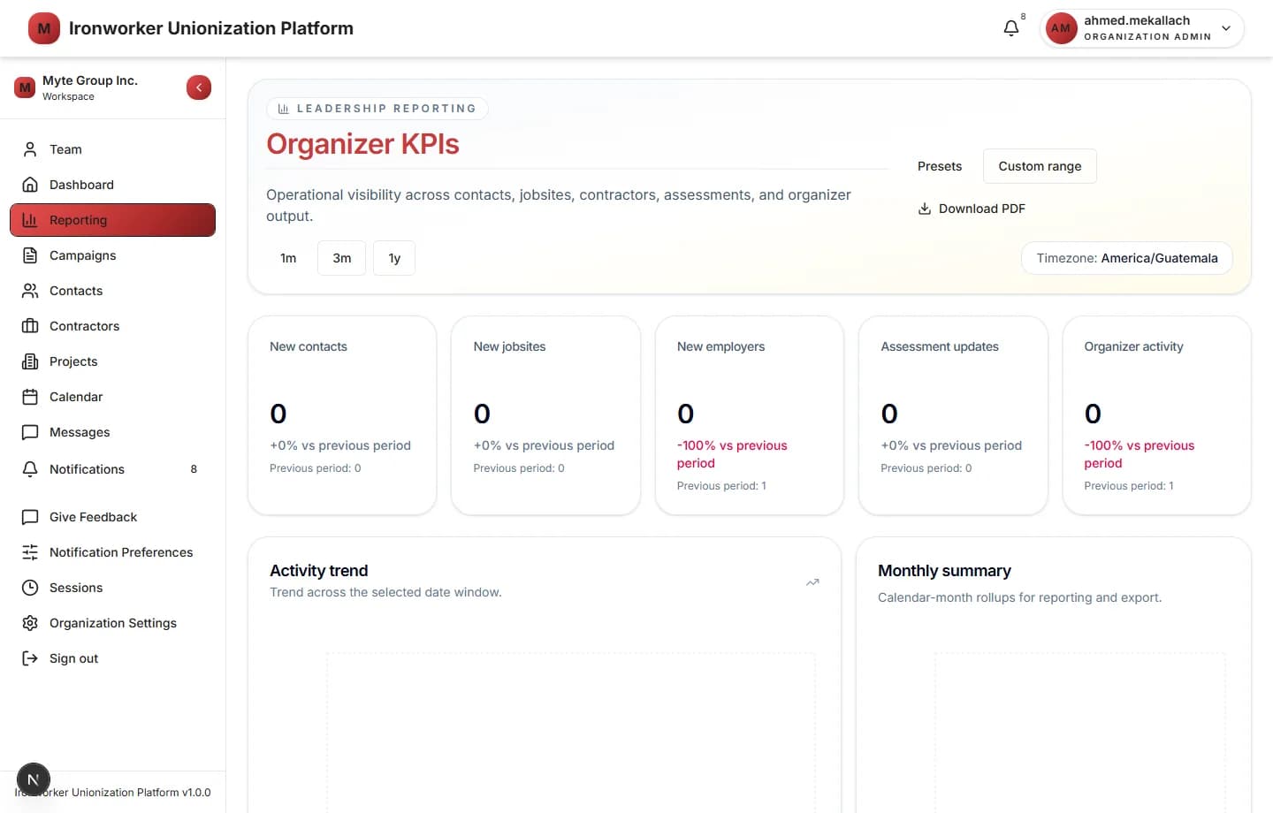The width and height of the screenshot is (1273, 813).
Task: Switch to Custom range
Action: [x=1040, y=166]
